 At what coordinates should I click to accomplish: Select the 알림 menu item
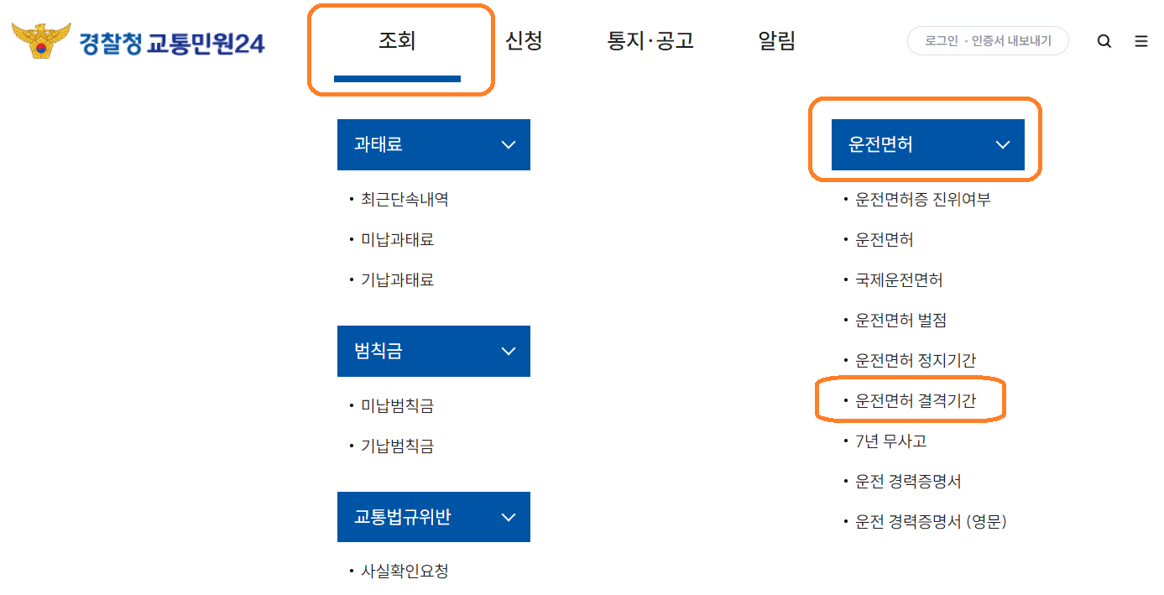(x=775, y=40)
